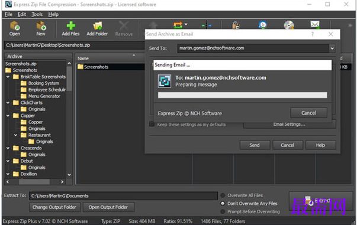357x225 pixels.
Task: Click status bar text 'Type: ZIP'
Action: (x=111, y=221)
